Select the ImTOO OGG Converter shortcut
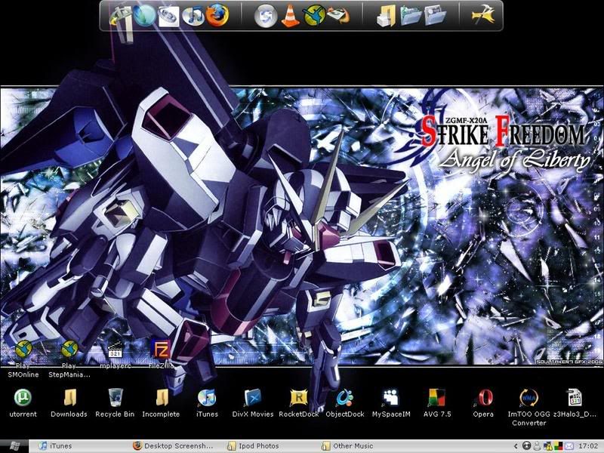The width and height of the screenshot is (604, 453). pos(529,407)
